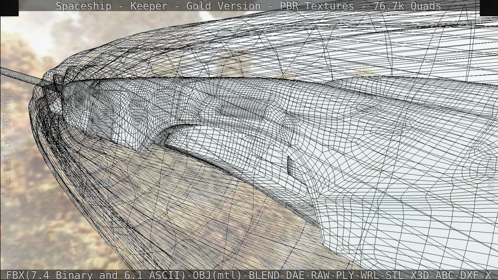
Task: Click the 'STL' format label
Action: tap(396, 275)
